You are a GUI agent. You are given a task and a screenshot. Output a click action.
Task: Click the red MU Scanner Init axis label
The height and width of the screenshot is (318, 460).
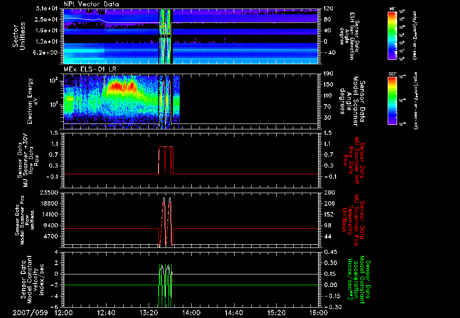click(x=354, y=160)
